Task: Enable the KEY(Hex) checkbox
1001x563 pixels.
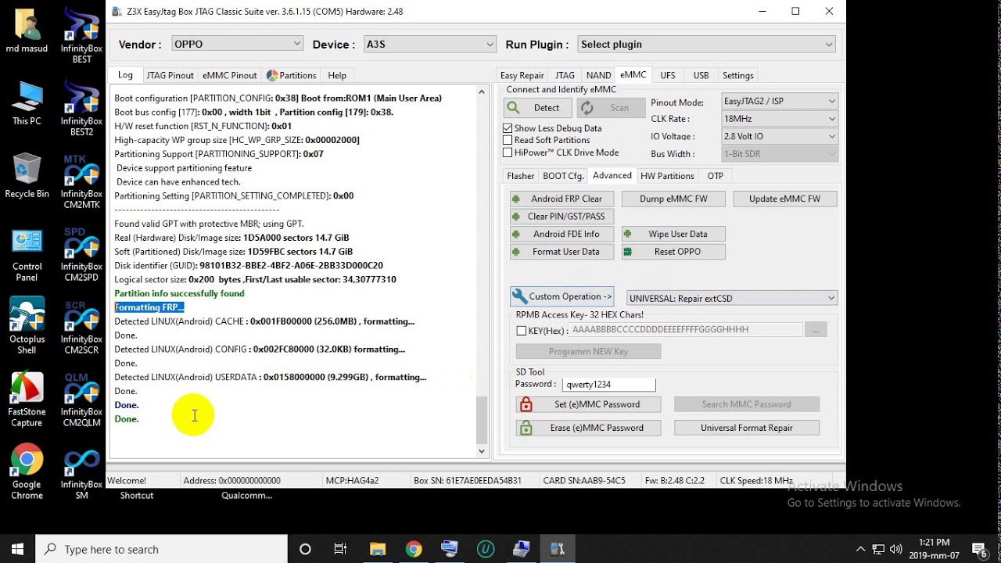Action: tap(522, 331)
